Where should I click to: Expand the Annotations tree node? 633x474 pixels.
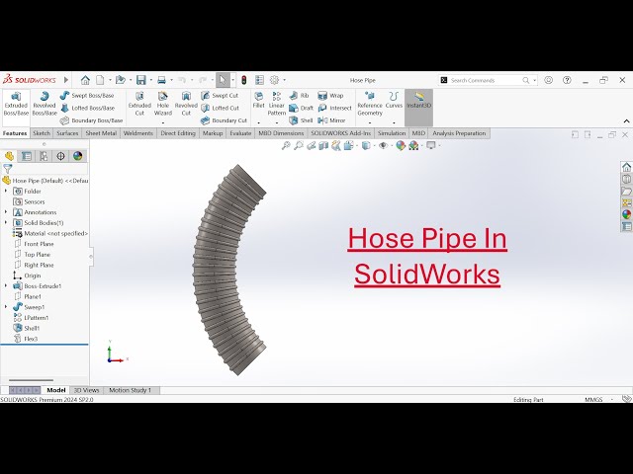coord(6,212)
